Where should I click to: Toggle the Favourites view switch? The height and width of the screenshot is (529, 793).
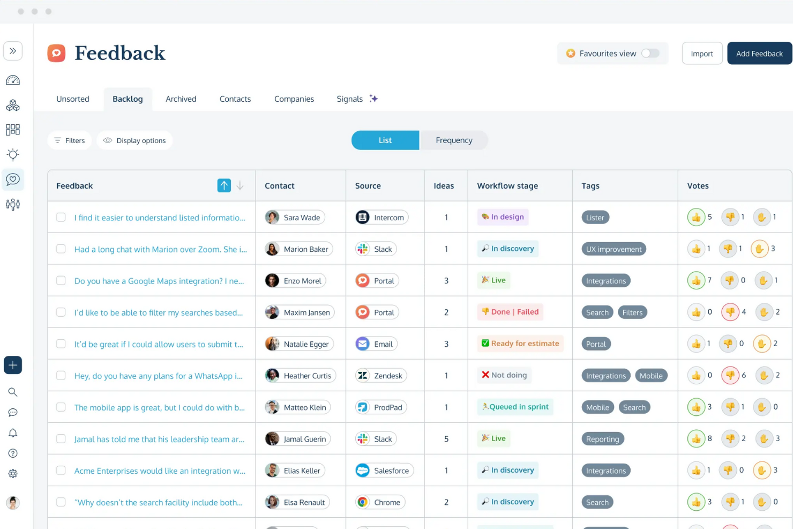point(650,53)
